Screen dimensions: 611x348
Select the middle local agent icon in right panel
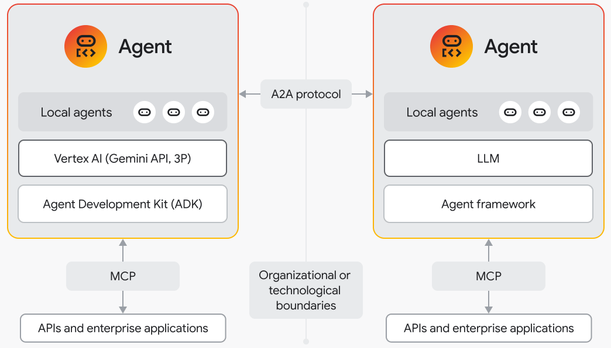(x=540, y=112)
